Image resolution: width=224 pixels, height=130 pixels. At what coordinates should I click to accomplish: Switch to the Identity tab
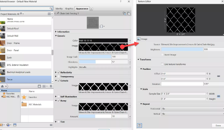[x=59, y=8]
